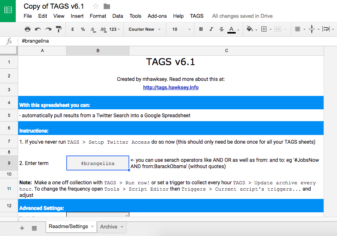This screenshot has width=337, height=236.
Task: Select row 9 header
Action: pyautogui.click(x=9, y=163)
